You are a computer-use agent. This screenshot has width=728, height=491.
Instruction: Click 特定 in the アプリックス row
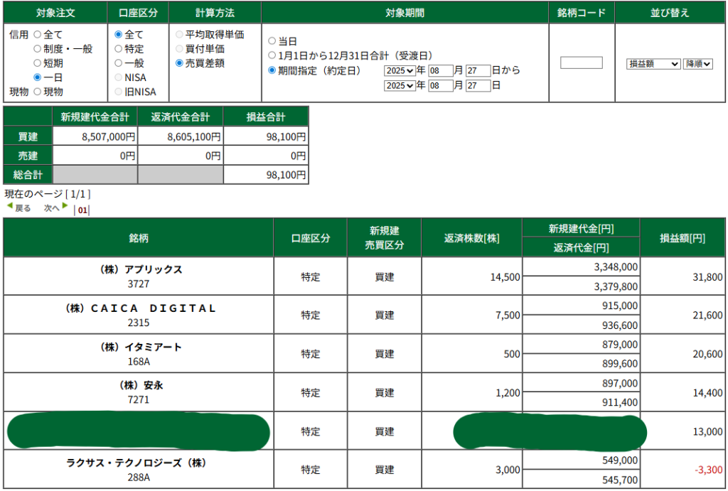click(x=311, y=277)
